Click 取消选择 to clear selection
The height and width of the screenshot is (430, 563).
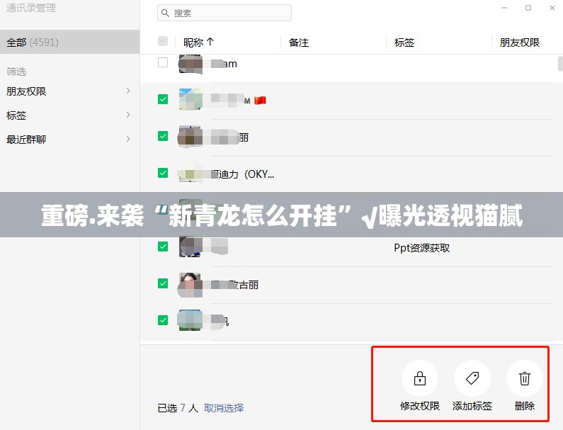(x=224, y=408)
